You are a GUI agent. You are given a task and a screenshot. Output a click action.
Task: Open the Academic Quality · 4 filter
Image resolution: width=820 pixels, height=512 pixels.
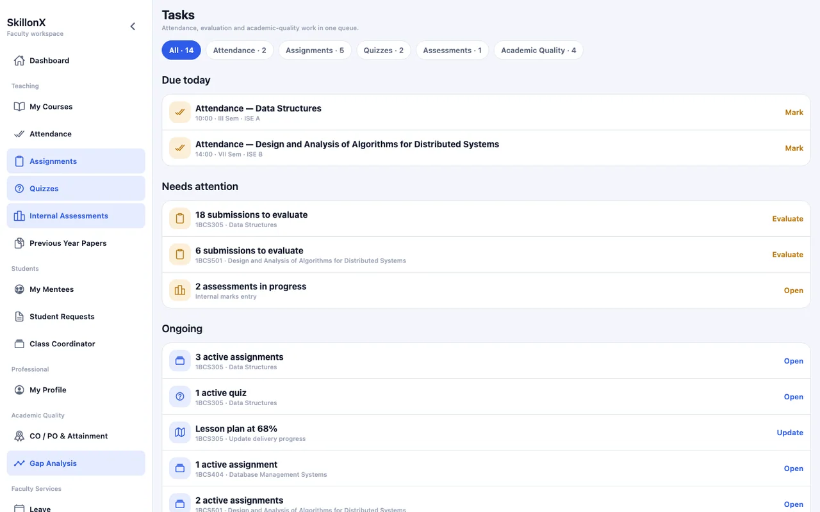click(x=538, y=51)
